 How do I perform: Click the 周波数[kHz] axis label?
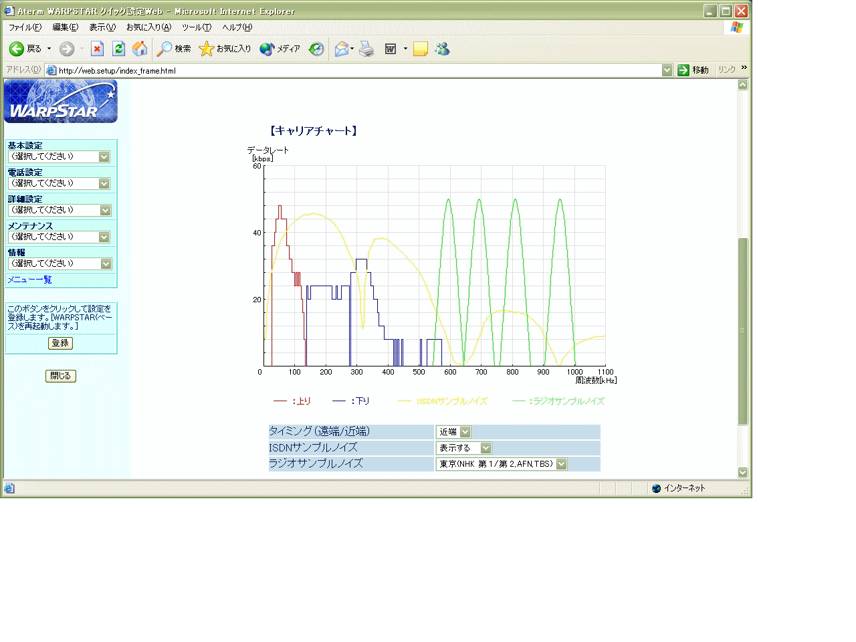(596, 381)
